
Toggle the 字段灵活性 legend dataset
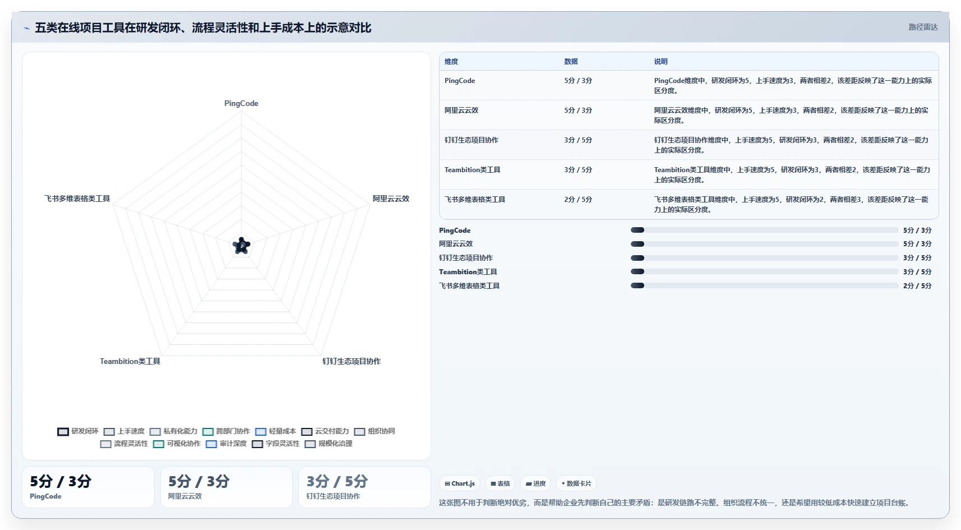276,444
